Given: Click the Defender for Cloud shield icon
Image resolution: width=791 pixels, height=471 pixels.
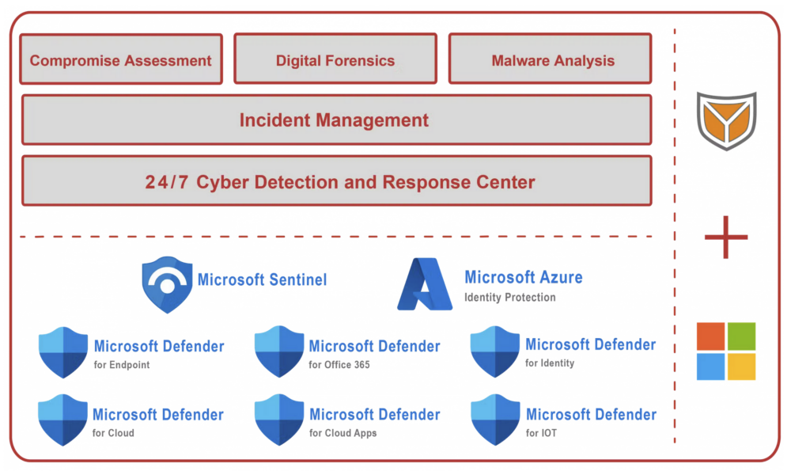Looking at the screenshot, I should coord(63,420).
